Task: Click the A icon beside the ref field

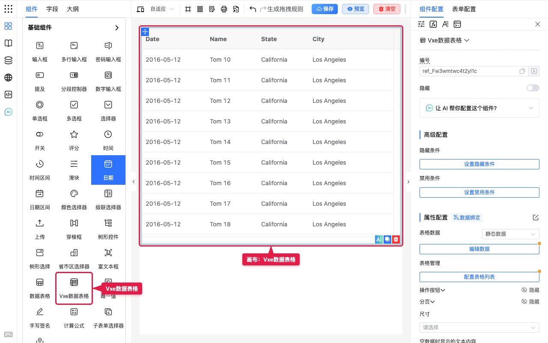Action: pyautogui.click(x=534, y=71)
